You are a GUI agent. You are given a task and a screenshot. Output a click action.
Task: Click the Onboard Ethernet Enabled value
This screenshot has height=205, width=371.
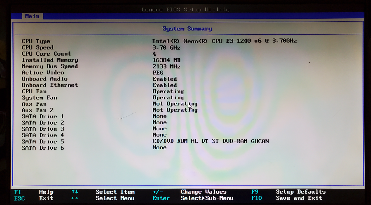[165, 85]
